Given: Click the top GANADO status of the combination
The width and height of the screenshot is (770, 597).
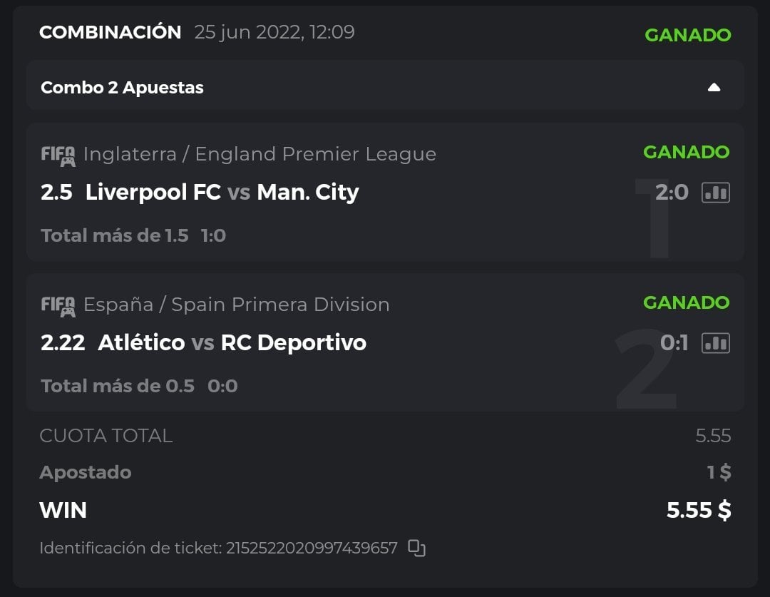Looking at the screenshot, I should click(x=687, y=35).
